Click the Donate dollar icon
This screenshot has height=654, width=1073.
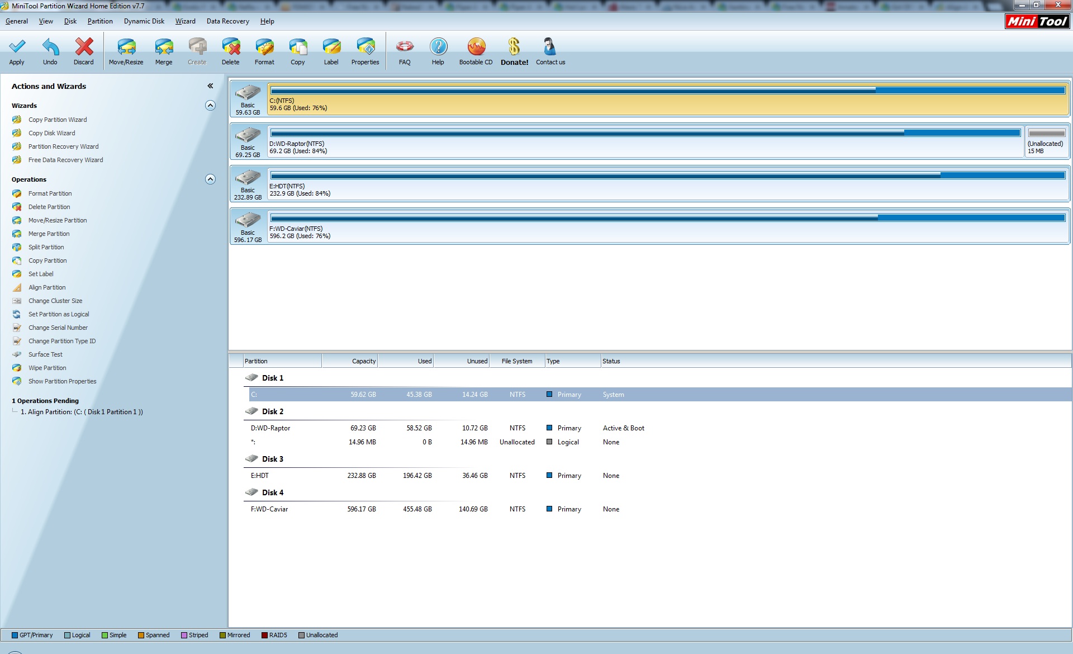(514, 47)
